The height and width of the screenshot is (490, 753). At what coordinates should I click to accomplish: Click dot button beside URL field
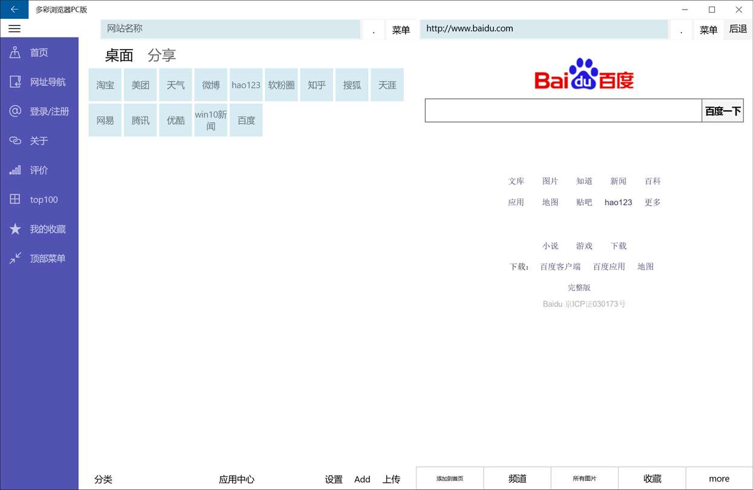[x=681, y=30]
